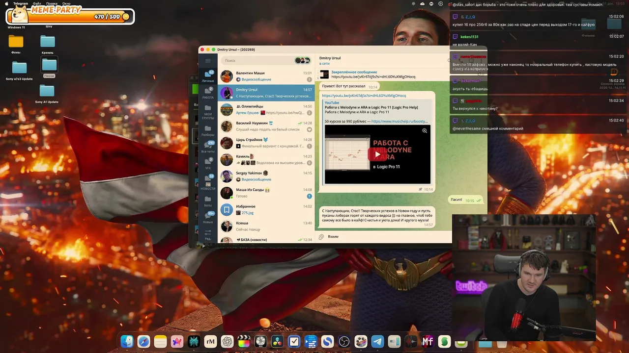
Task: Select the НОВОСТИ chat folder
Action: [208, 182]
